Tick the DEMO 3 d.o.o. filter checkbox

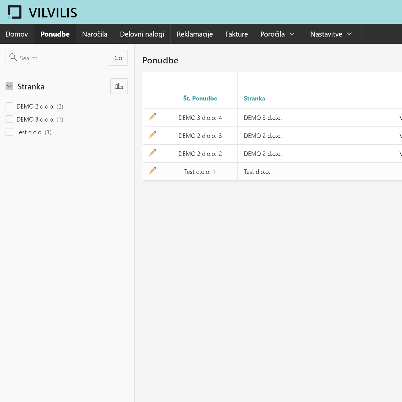[9, 119]
